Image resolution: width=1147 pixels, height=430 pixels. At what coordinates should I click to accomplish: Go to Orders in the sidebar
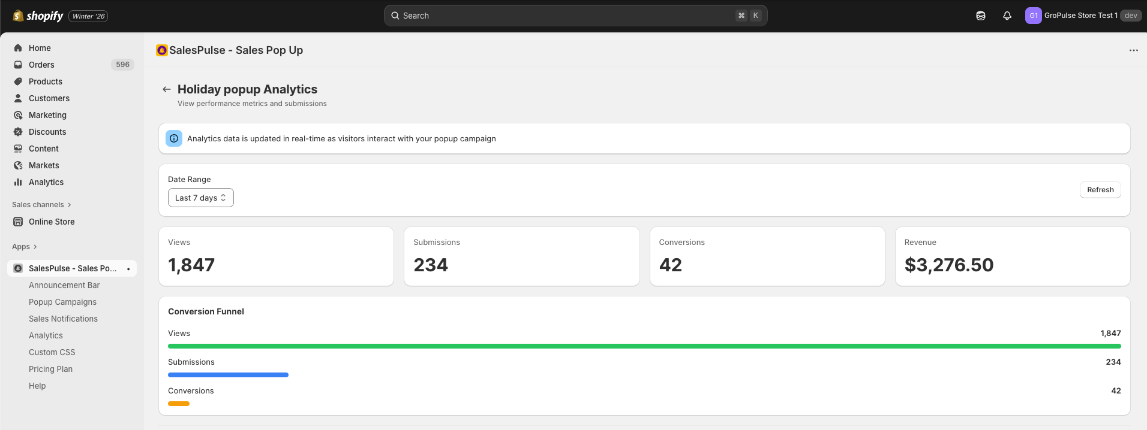coord(41,65)
